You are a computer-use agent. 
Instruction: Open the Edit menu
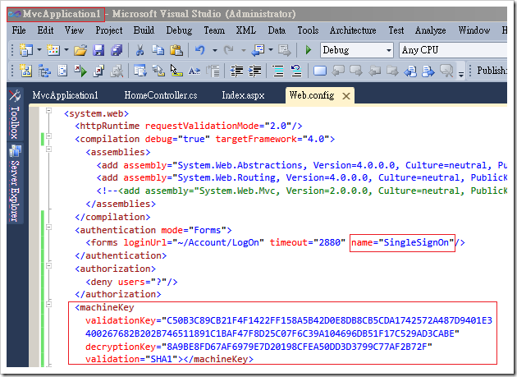point(45,30)
